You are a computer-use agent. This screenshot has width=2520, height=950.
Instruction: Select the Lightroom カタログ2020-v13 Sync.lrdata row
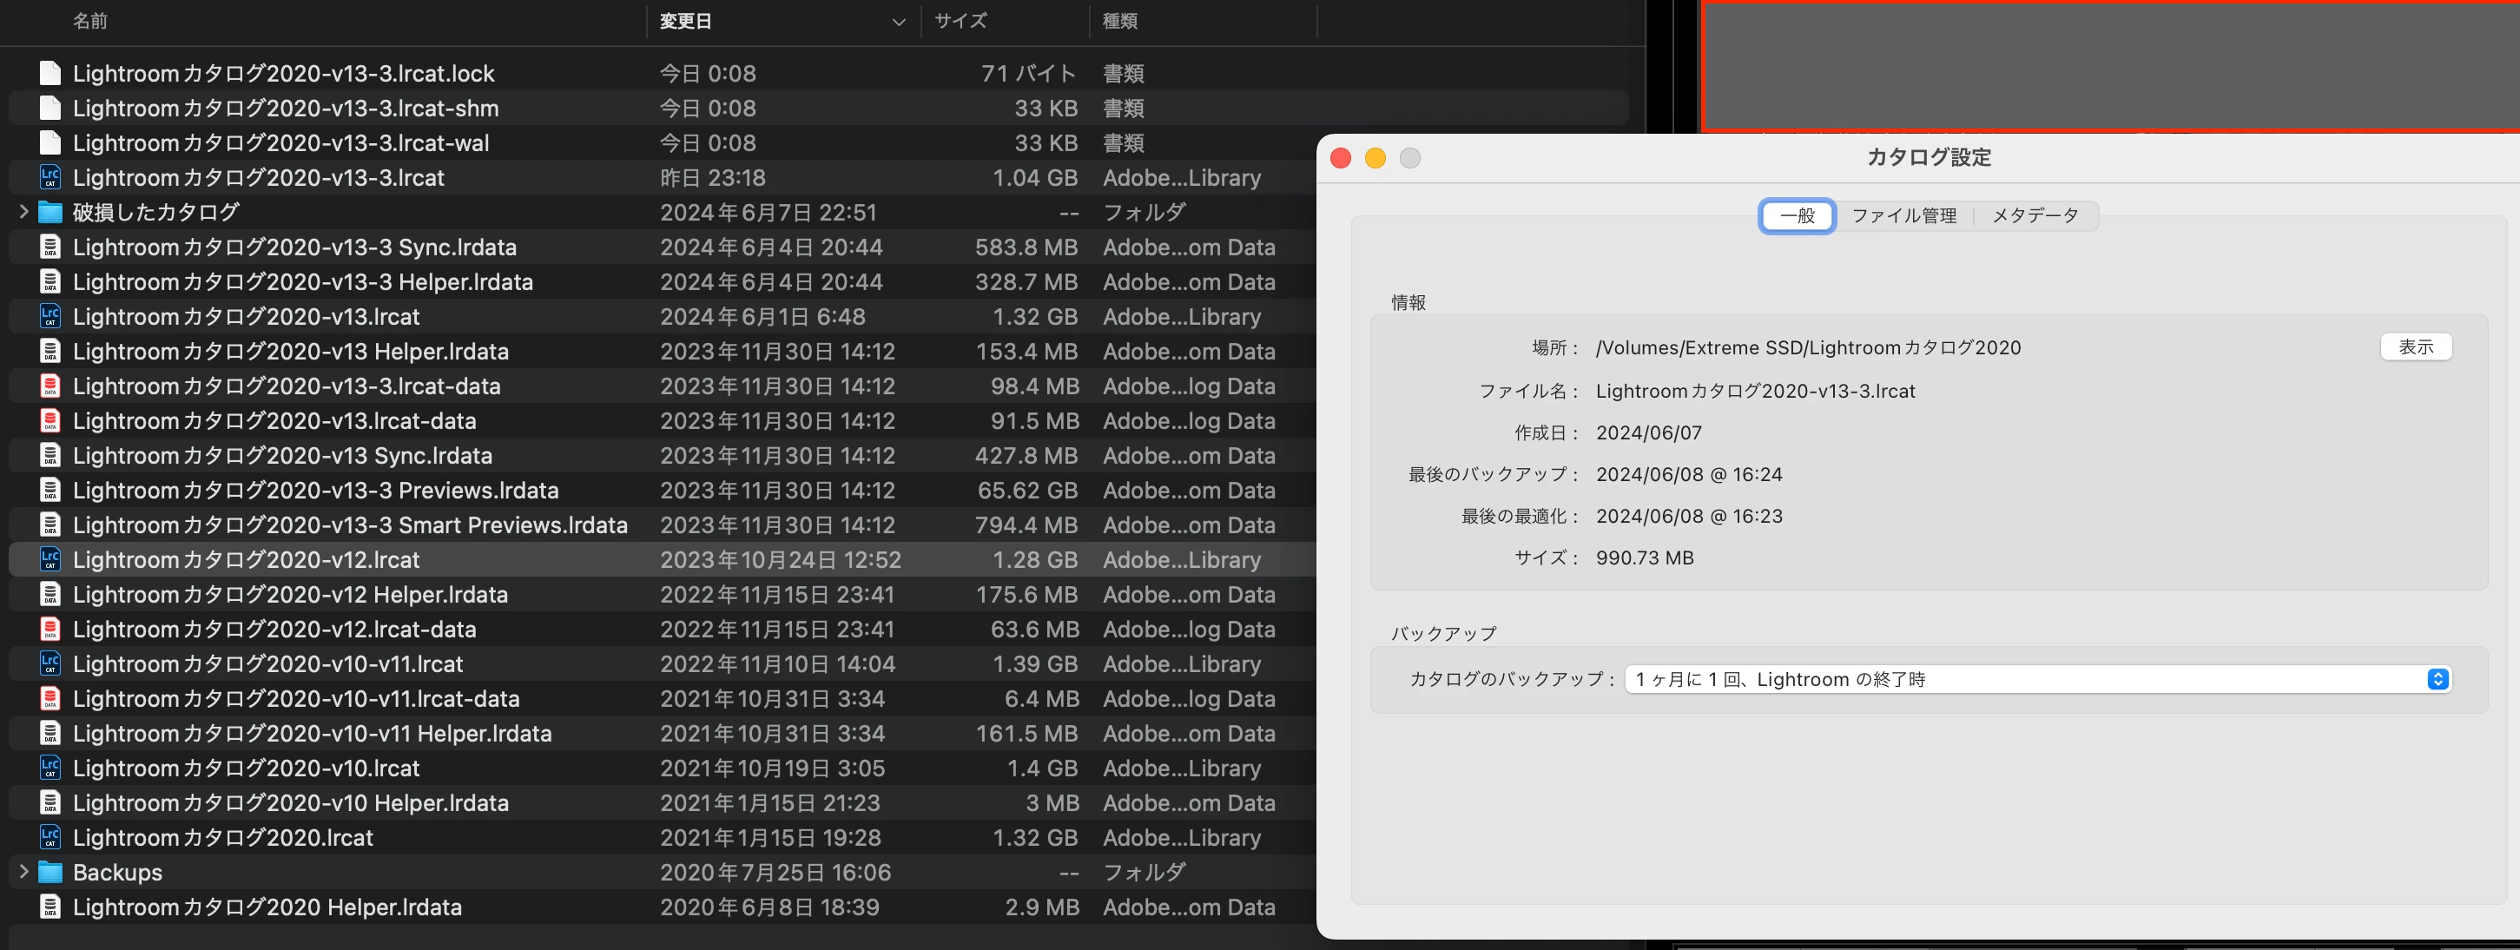click(283, 455)
